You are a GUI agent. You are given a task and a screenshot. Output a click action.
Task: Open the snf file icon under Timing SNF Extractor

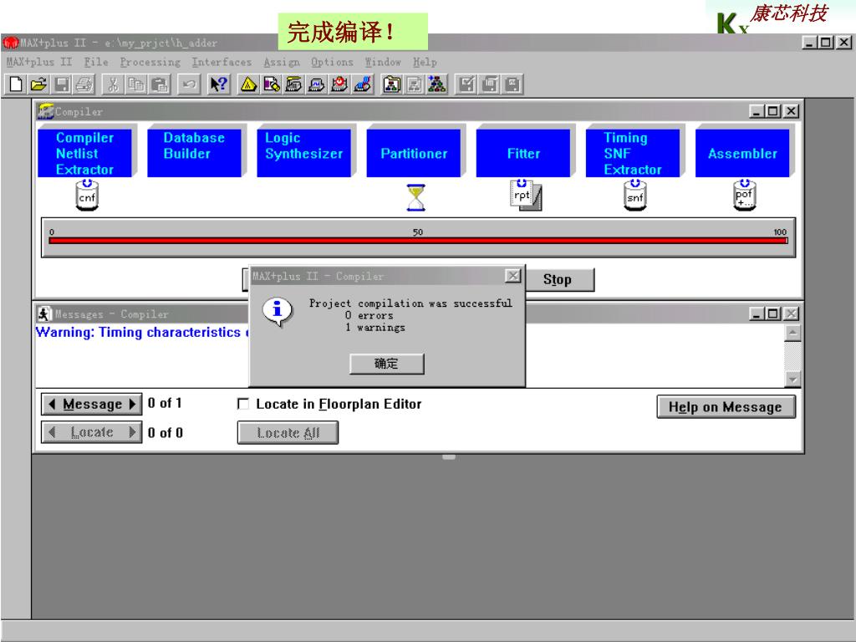point(635,196)
